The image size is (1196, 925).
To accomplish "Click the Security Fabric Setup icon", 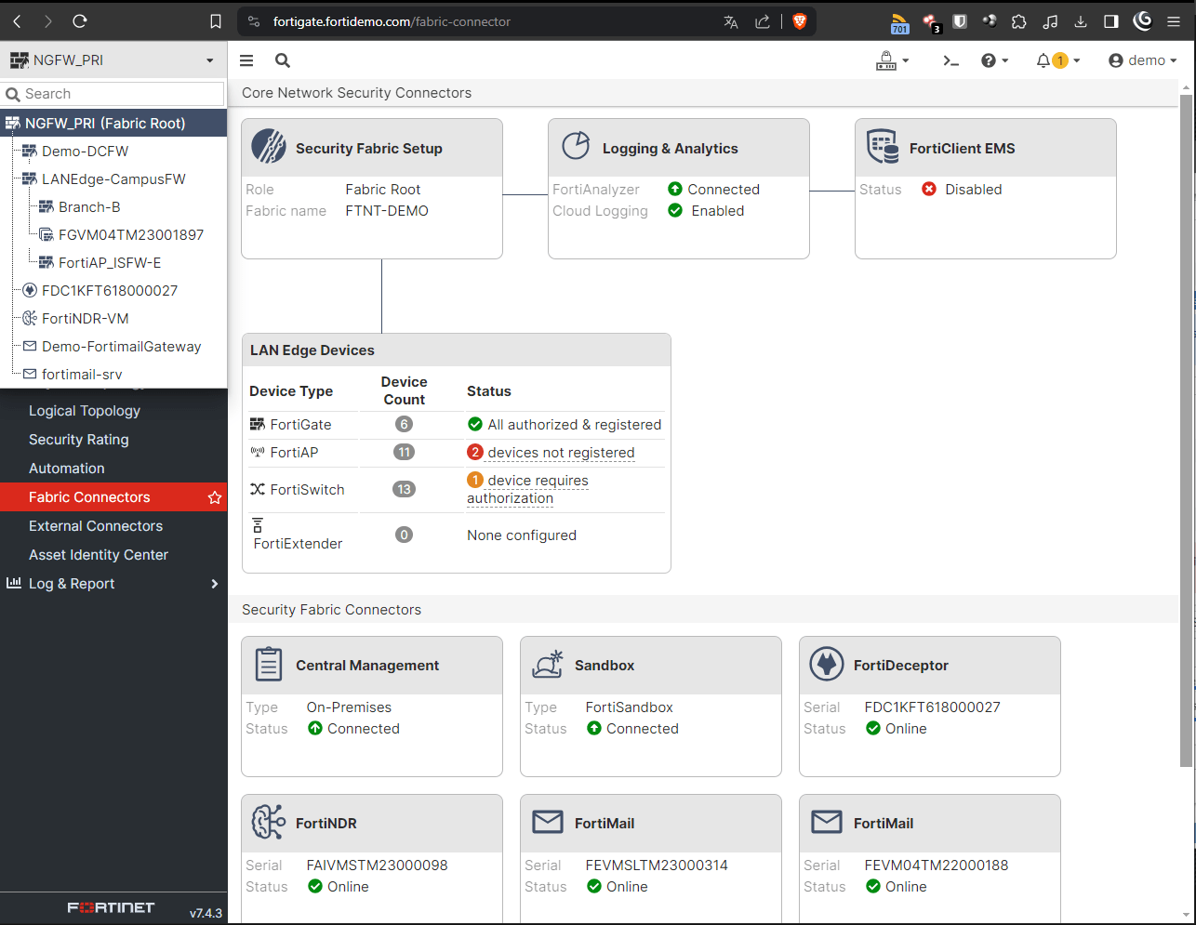I will tap(269, 147).
